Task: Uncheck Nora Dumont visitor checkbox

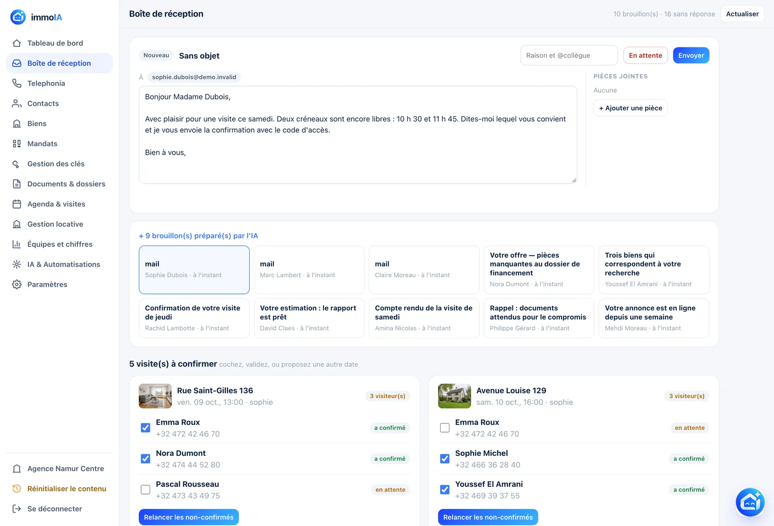Action: [146, 459]
